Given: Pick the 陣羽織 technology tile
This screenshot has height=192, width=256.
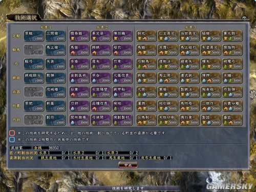Looking at the screenshot, I should point(122,36).
